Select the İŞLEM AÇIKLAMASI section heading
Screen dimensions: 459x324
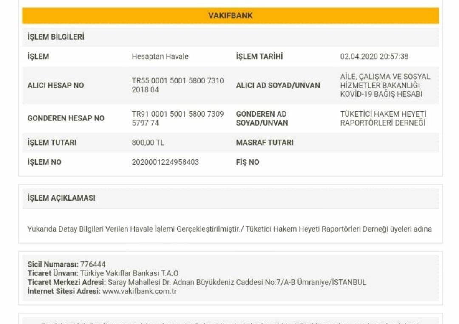pyautogui.click(x=62, y=198)
